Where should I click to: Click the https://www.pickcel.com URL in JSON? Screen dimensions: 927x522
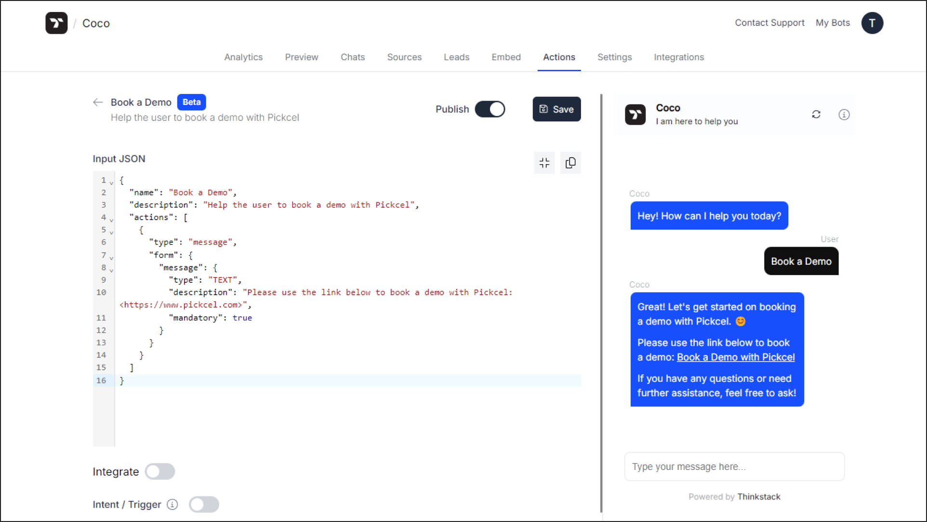click(183, 305)
